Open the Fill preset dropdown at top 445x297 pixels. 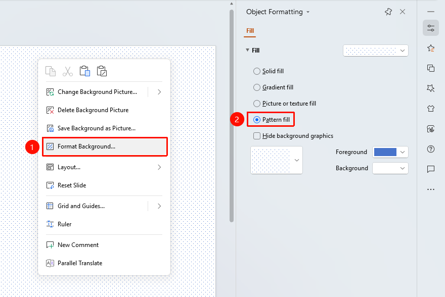375,51
